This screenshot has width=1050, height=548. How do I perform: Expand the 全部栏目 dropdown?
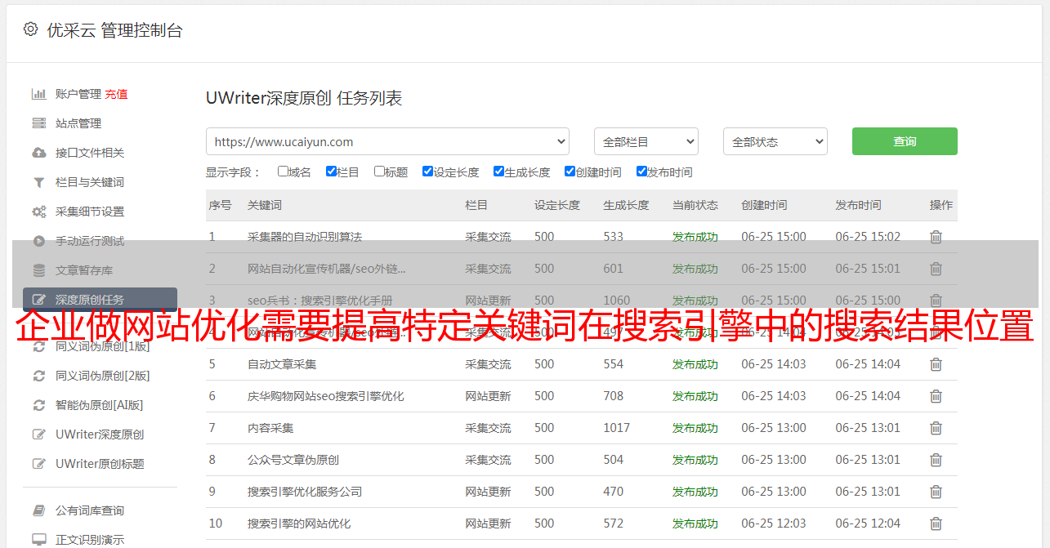[x=646, y=141]
